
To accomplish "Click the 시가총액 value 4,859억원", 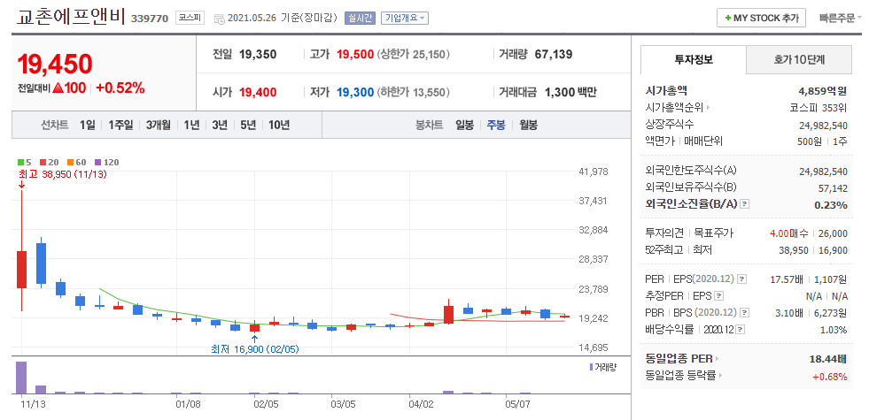I will pos(822,91).
